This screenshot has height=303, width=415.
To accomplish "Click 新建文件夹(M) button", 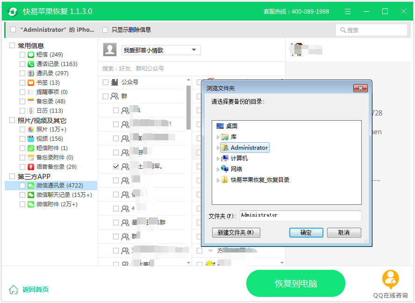I will 236,232.
